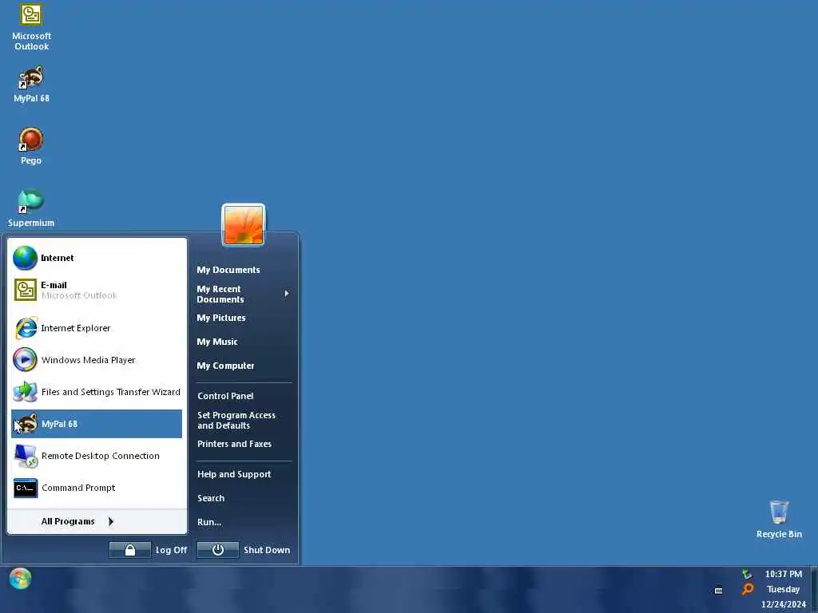The width and height of the screenshot is (818, 613).
Task: Click the Start orb button
Action: [20, 579]
